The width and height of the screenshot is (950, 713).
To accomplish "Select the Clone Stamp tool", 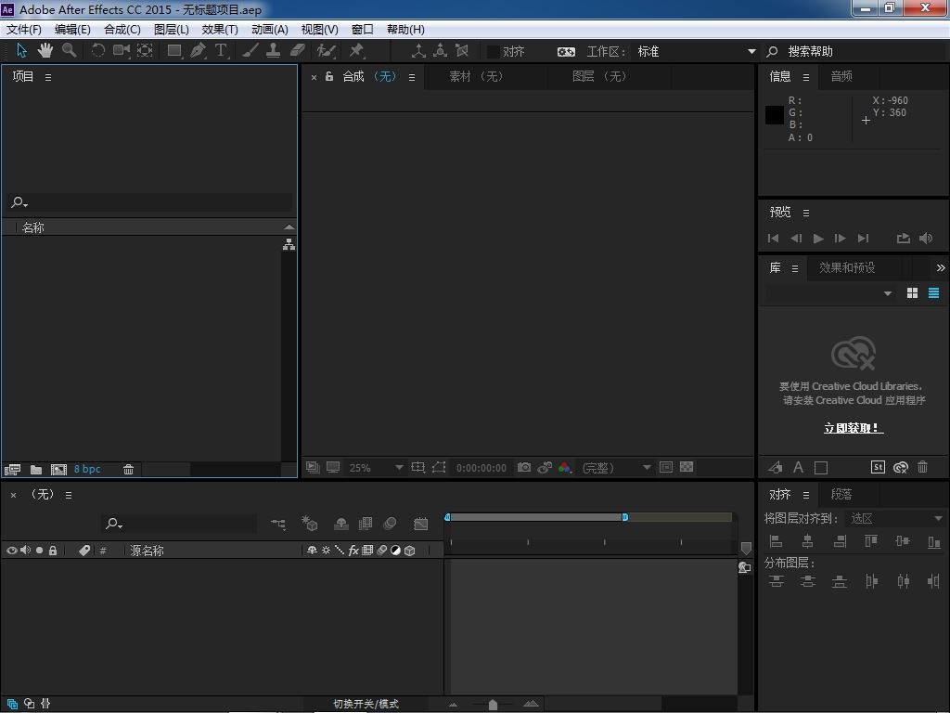I will click(x=274, y=51).
